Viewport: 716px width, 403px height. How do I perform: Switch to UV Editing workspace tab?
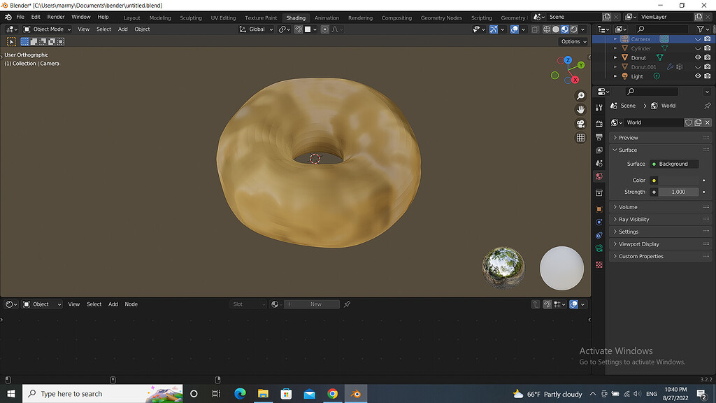coord(223,17)
